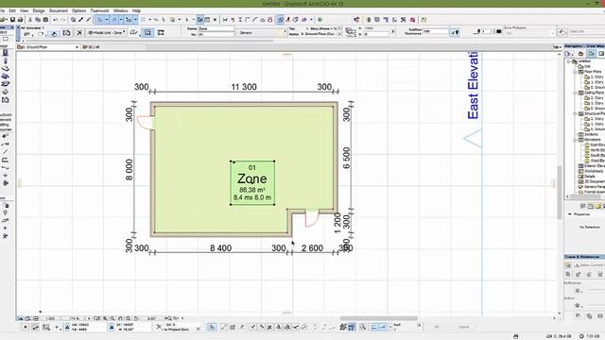
Task: Click the Save icon in the toolbar
Action: click(12, 20)
